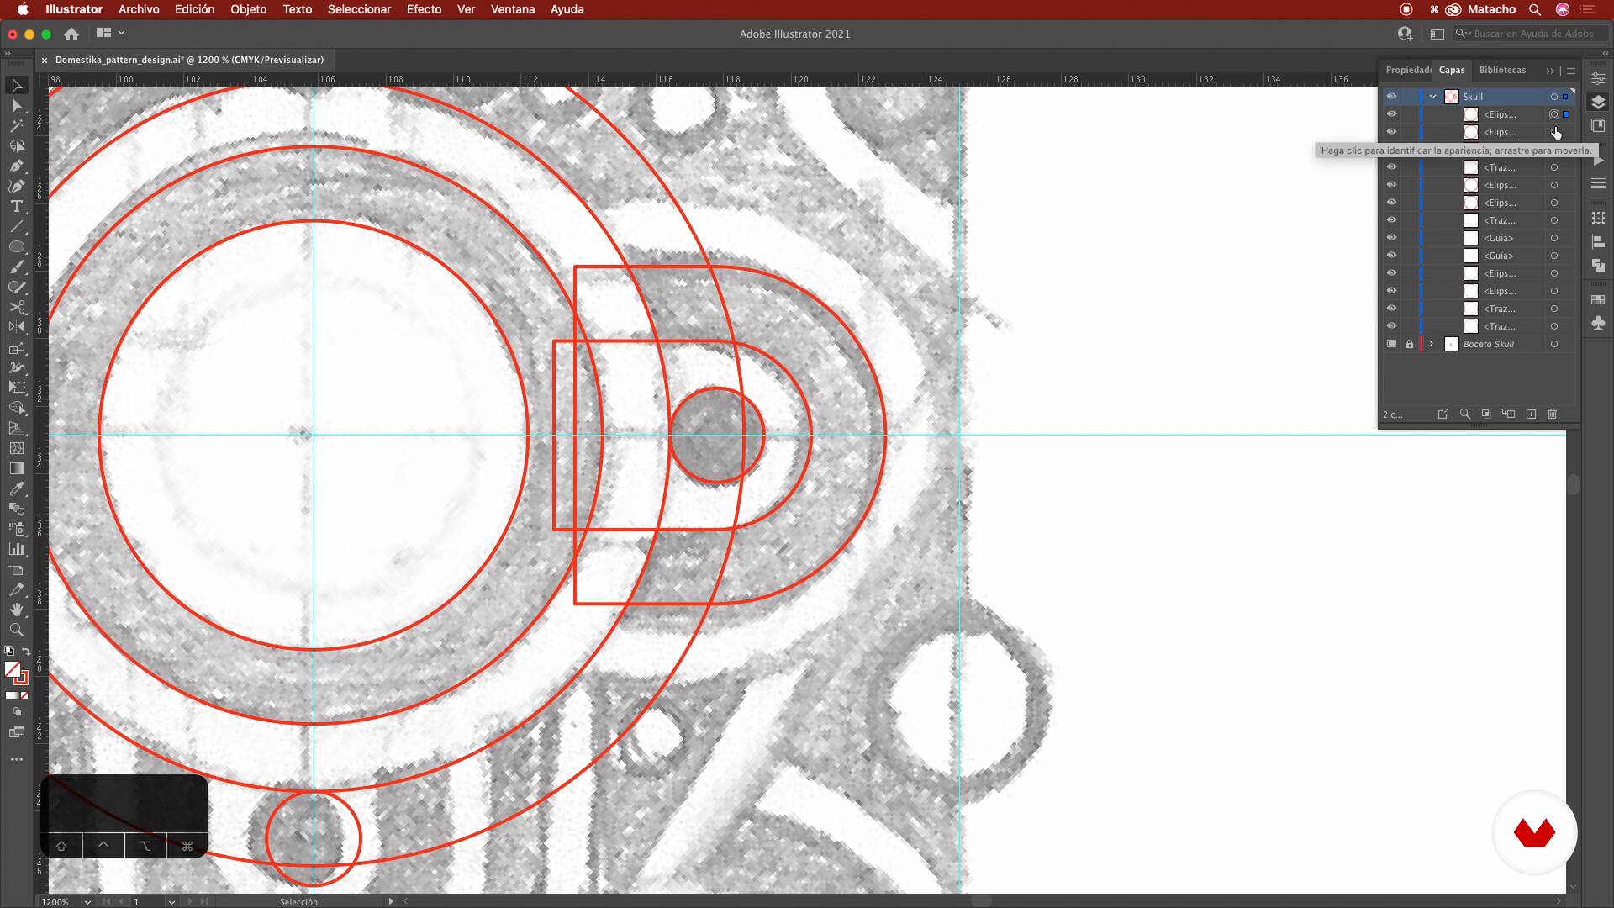Click the Skull layer target circle
1614x908 pixels.
[x=1553, y=97]
